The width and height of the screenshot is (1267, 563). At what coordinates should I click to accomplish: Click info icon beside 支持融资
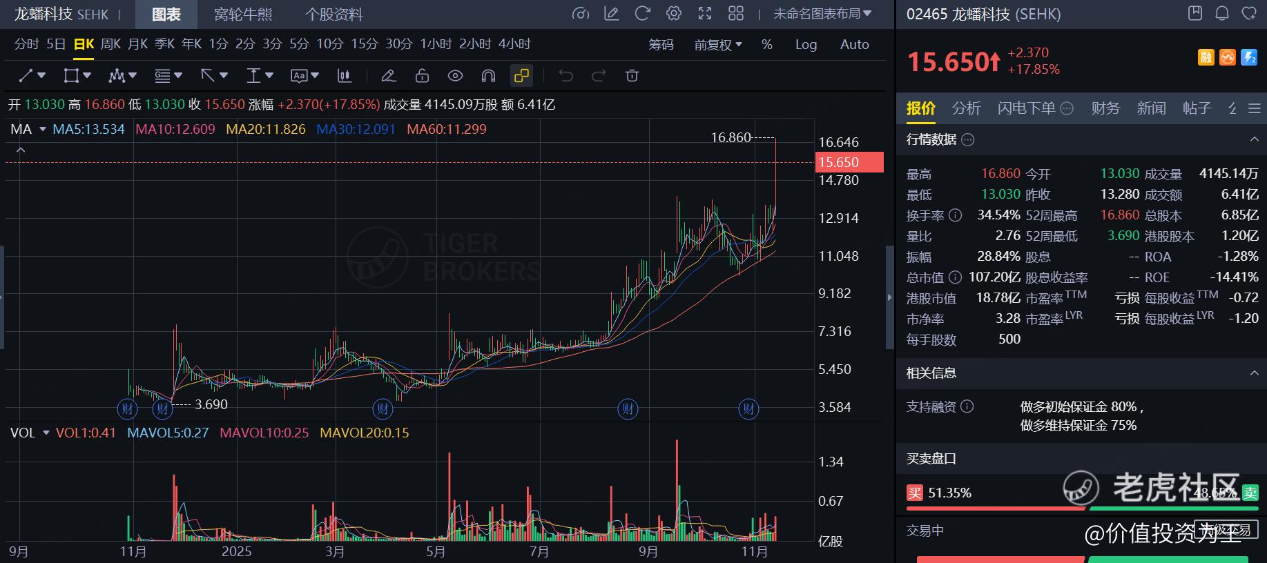coord(967,406)
